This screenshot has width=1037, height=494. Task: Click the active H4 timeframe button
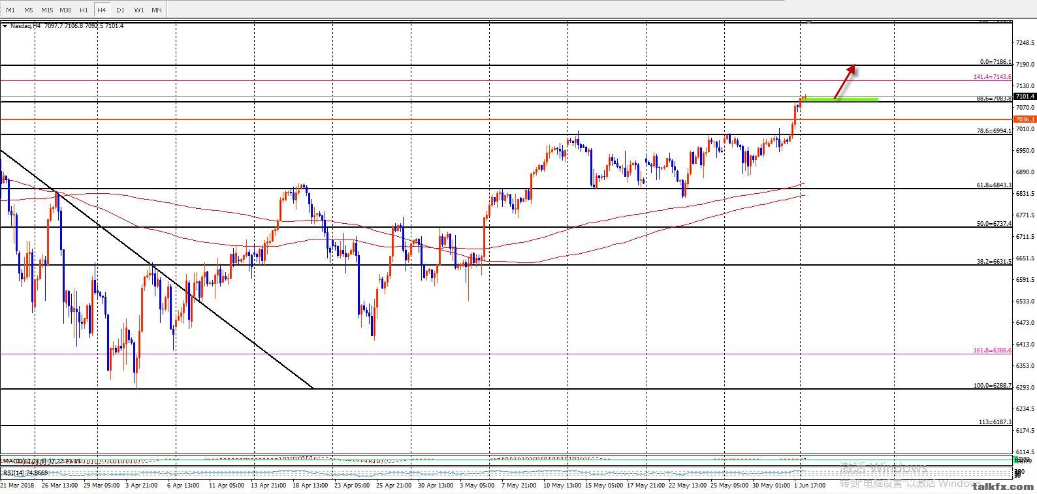tap(102, 10)
